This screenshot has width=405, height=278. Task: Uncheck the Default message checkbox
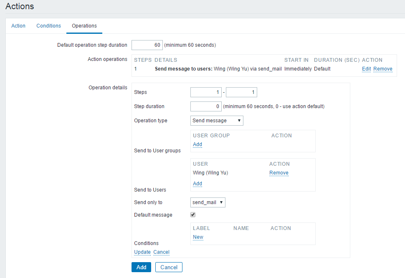click(193, 215)
